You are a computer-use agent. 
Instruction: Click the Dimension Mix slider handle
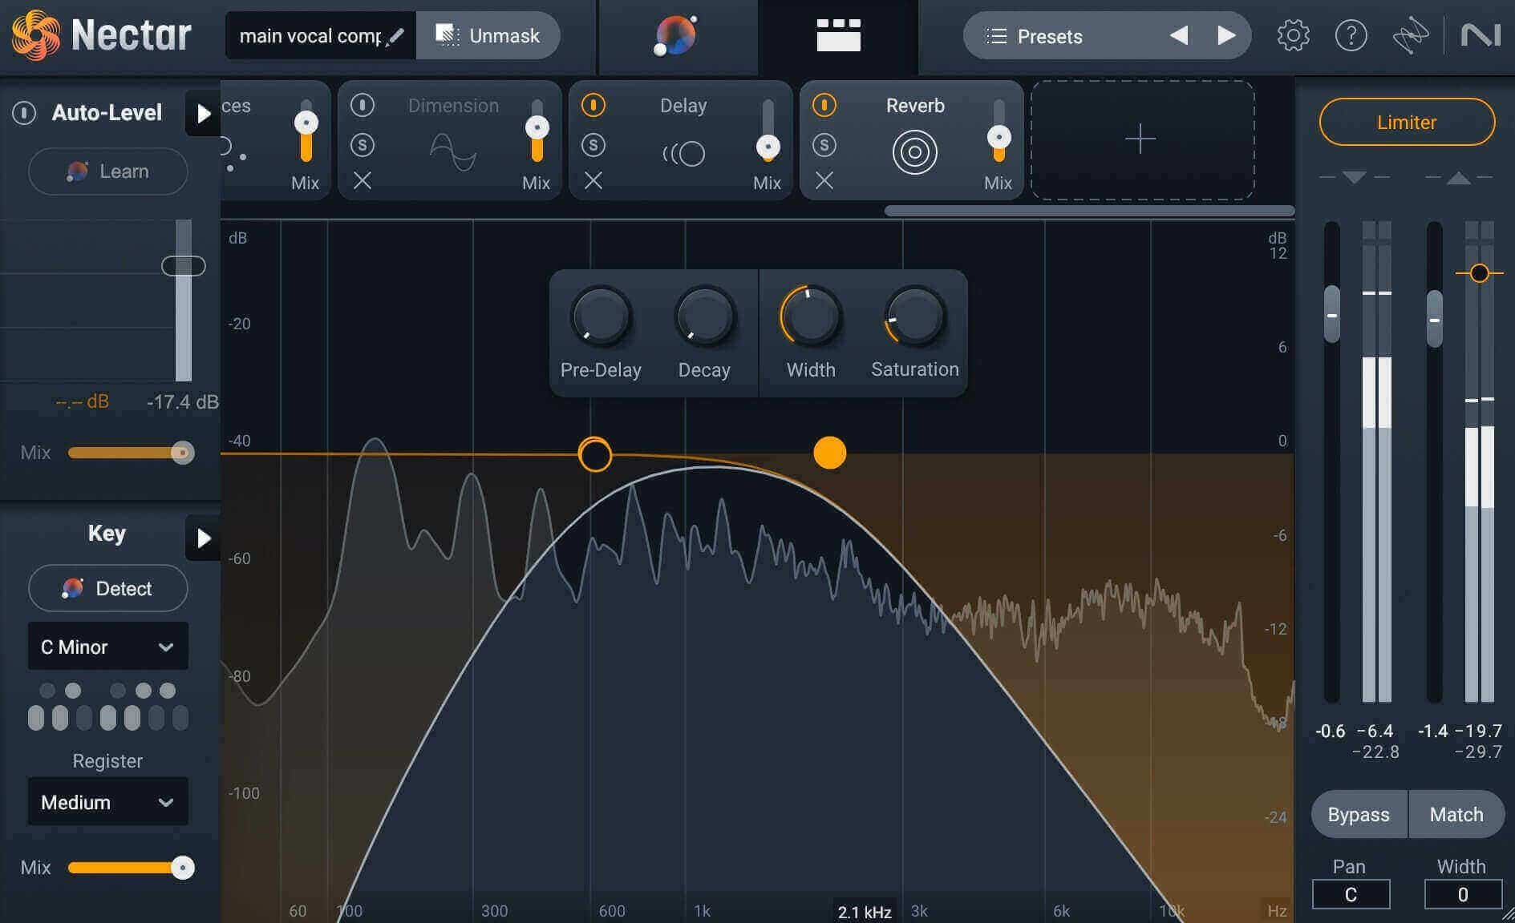click(x=537, y=127)
